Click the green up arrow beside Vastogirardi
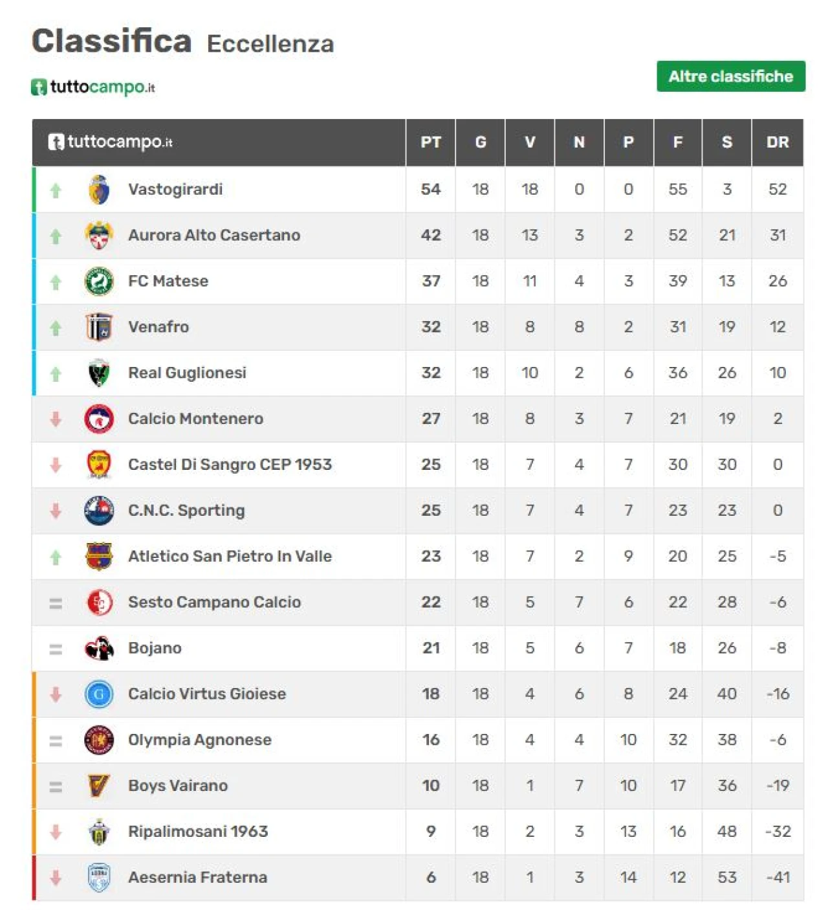The width and height of the screenshot is (828, 910). [x=56, y=190]
